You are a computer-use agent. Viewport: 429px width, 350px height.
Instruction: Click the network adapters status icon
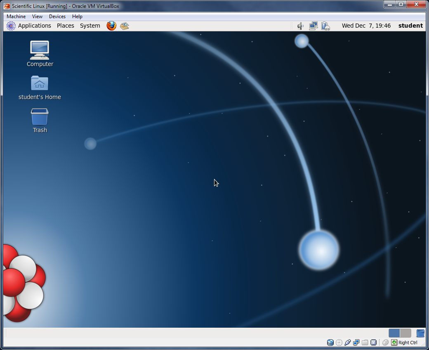(x=356, y=343)
